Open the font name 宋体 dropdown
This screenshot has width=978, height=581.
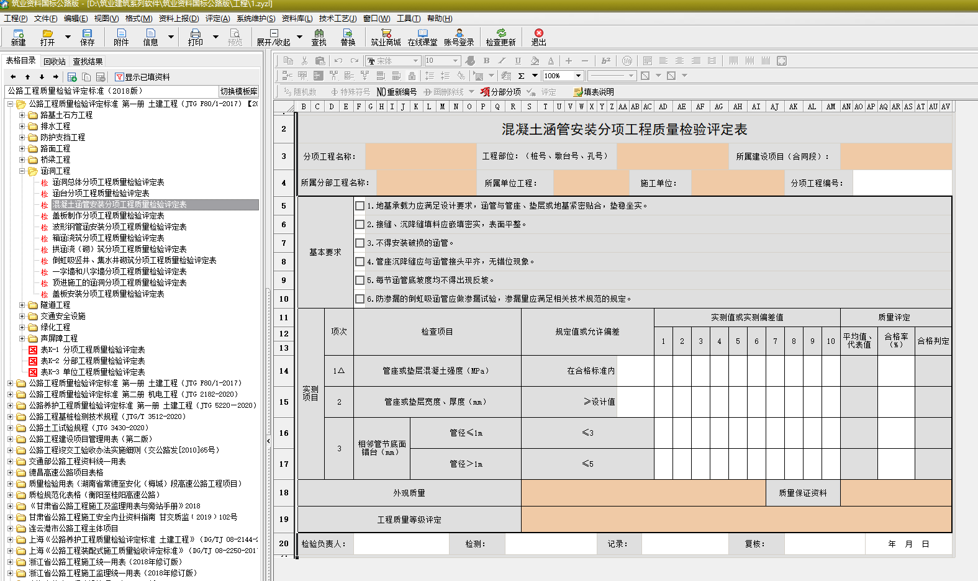(416, 61)
